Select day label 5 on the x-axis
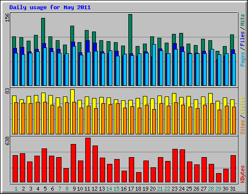Viewport: 248px width, 194px height. coord(45,189)
